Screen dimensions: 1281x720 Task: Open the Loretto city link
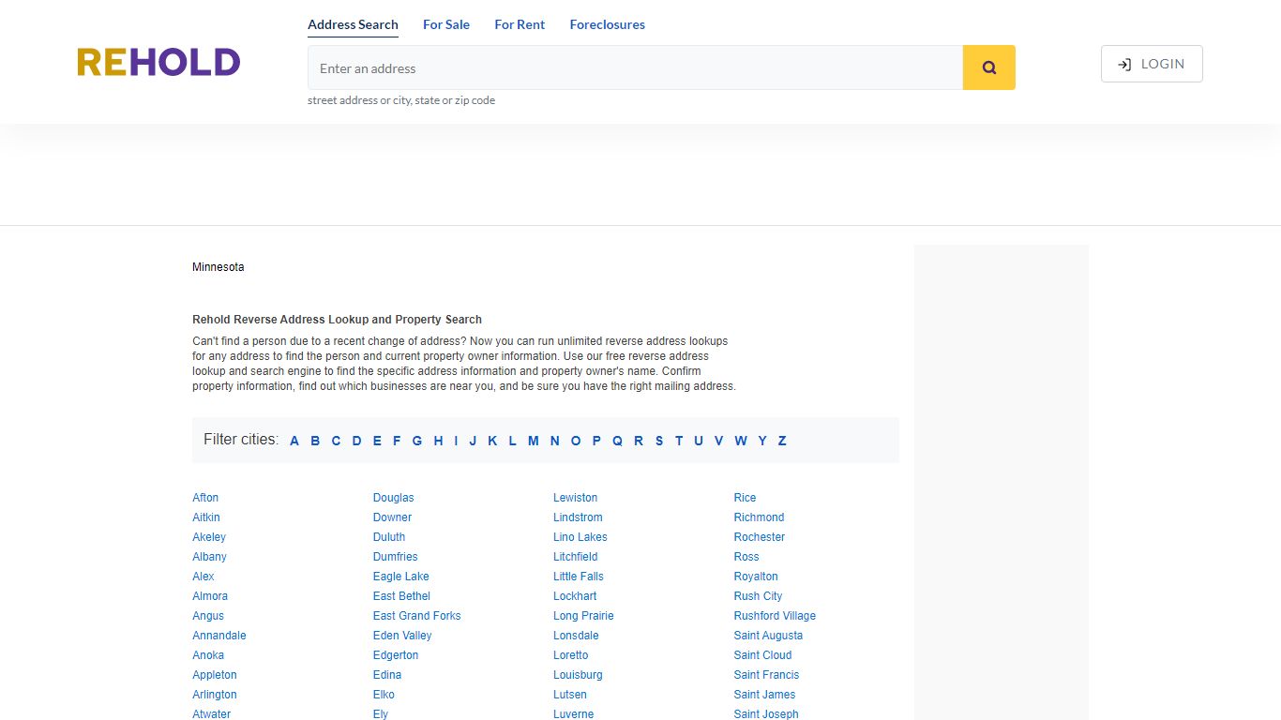coord(571,655)
